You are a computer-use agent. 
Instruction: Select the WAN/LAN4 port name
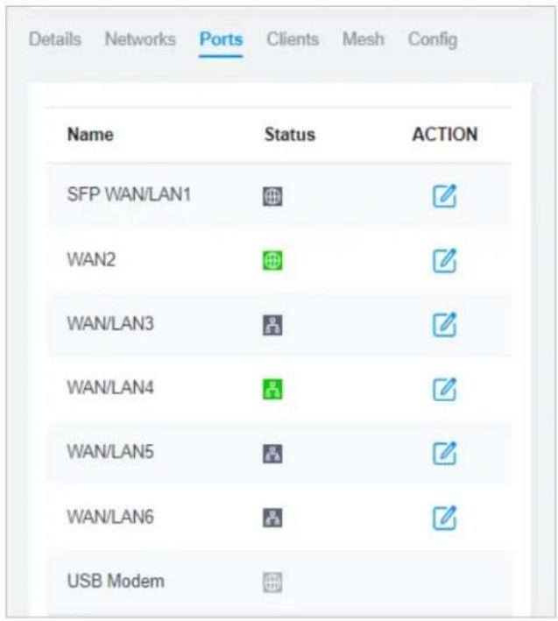tap(110, 387)
